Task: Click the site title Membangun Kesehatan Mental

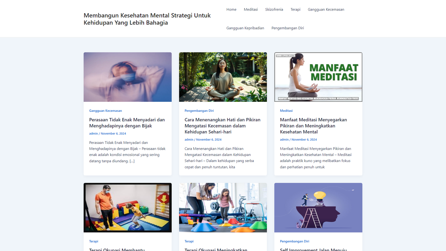Action: click(147, 19)
